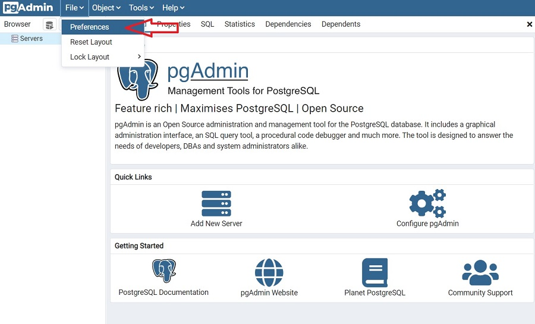Click the pgAdmin Website globe icon

[x=269, y=272]
